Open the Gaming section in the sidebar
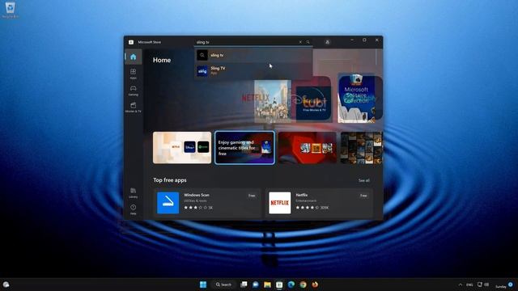Viewport: 518px width, 291px height. click(133, 91)
